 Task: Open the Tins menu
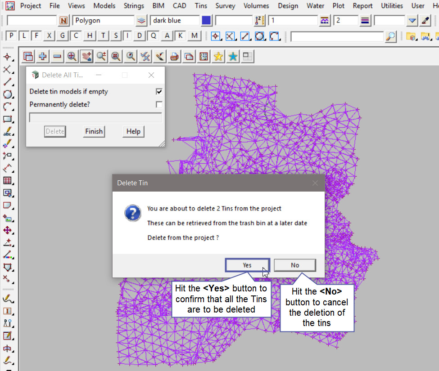click(201, 5)
